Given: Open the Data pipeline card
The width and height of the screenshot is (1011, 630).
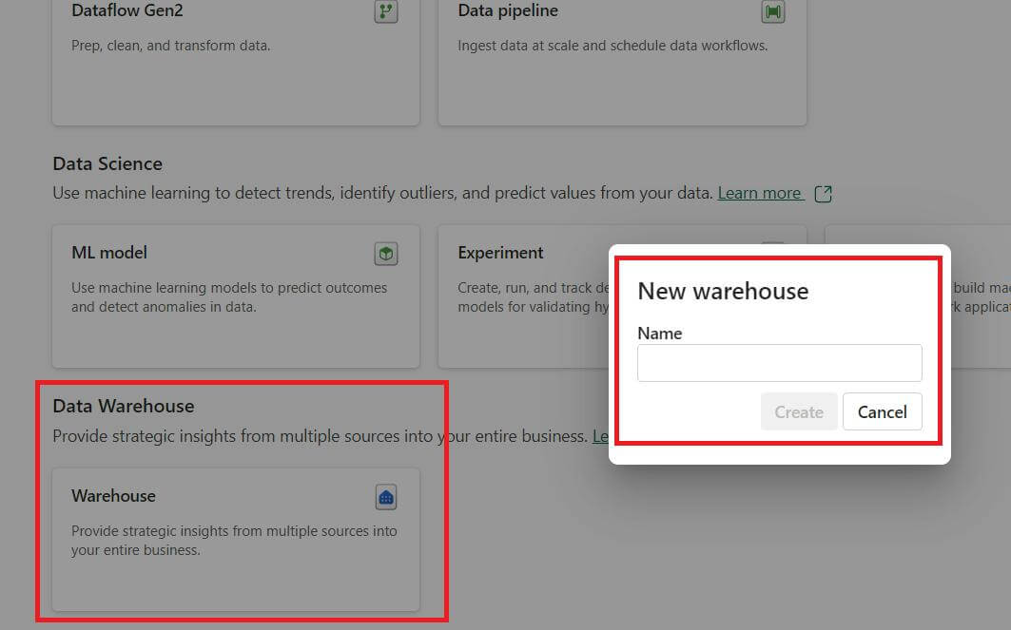Looking at the screenshot, I should [622, 61].
